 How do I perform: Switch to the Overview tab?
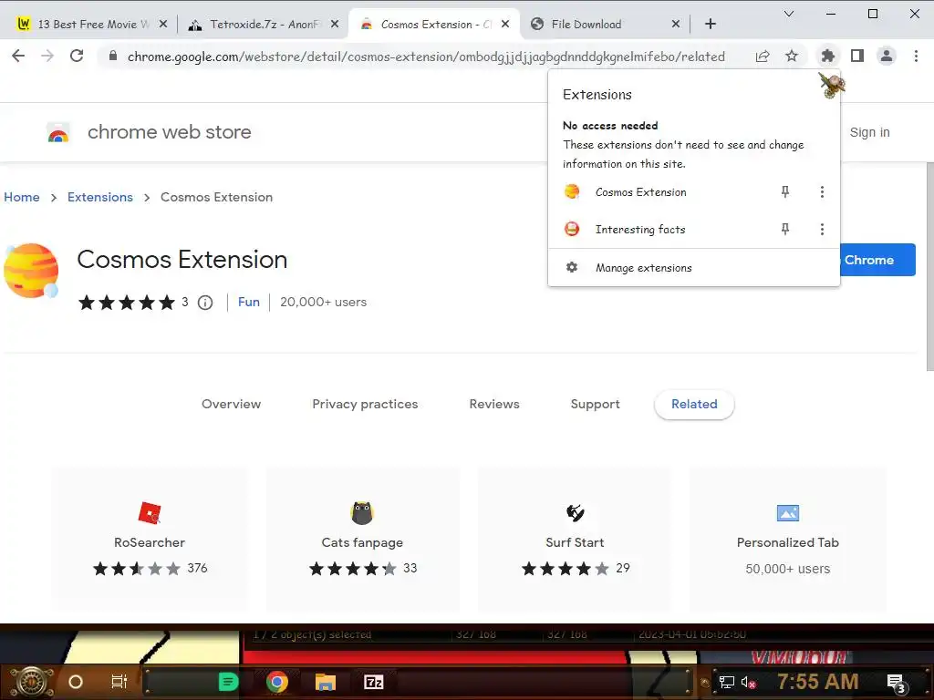(231, 404)
